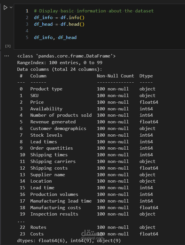Click the 'Data columns (total 24 columns)' line
The height and width of the screenshot is (245, 185).
coord(60,69)
